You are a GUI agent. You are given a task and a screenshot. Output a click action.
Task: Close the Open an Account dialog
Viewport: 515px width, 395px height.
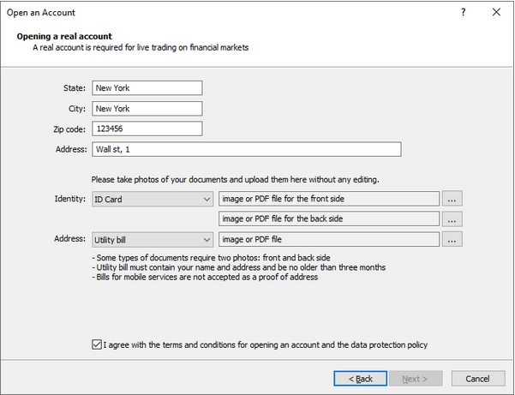496,13
